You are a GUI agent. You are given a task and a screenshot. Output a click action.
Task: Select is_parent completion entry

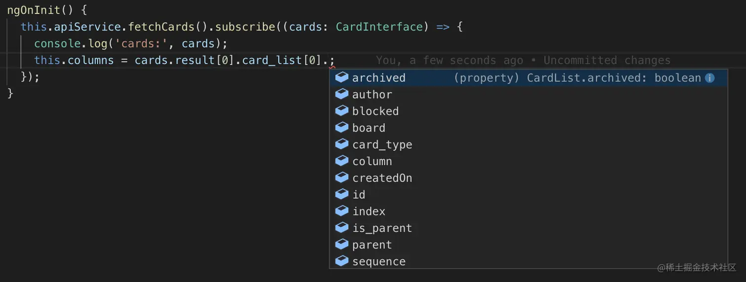[x=381, y=228]
